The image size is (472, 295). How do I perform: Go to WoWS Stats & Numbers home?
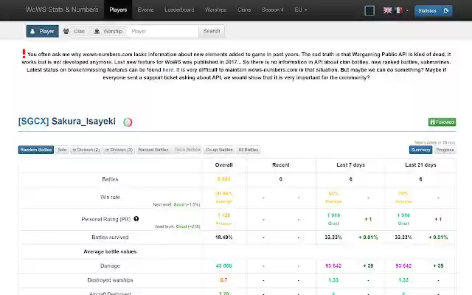(x=62, y=10)
